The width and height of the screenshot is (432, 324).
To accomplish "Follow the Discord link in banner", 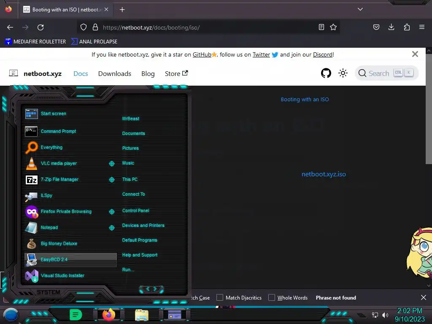I will pyautogui.click(x=323, y=54).
